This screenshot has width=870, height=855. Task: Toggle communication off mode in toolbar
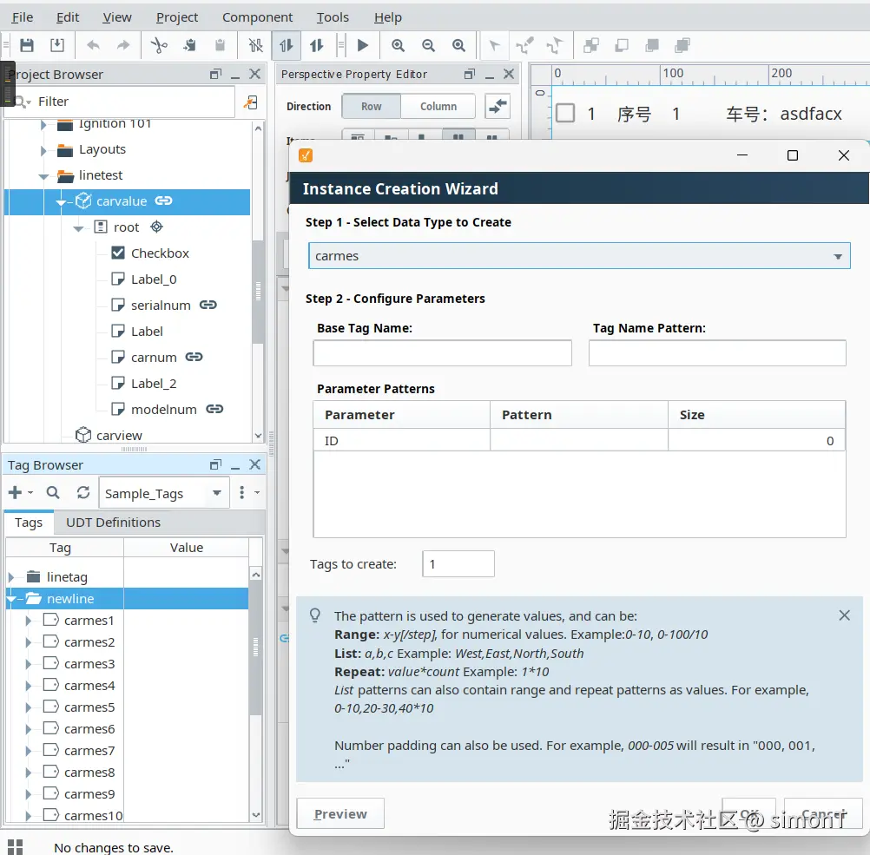(255, 45)
